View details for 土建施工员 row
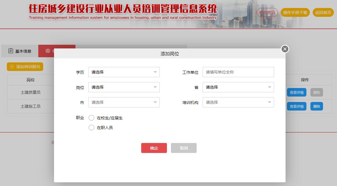Viewport: 337px width, 186px height. 296,106
